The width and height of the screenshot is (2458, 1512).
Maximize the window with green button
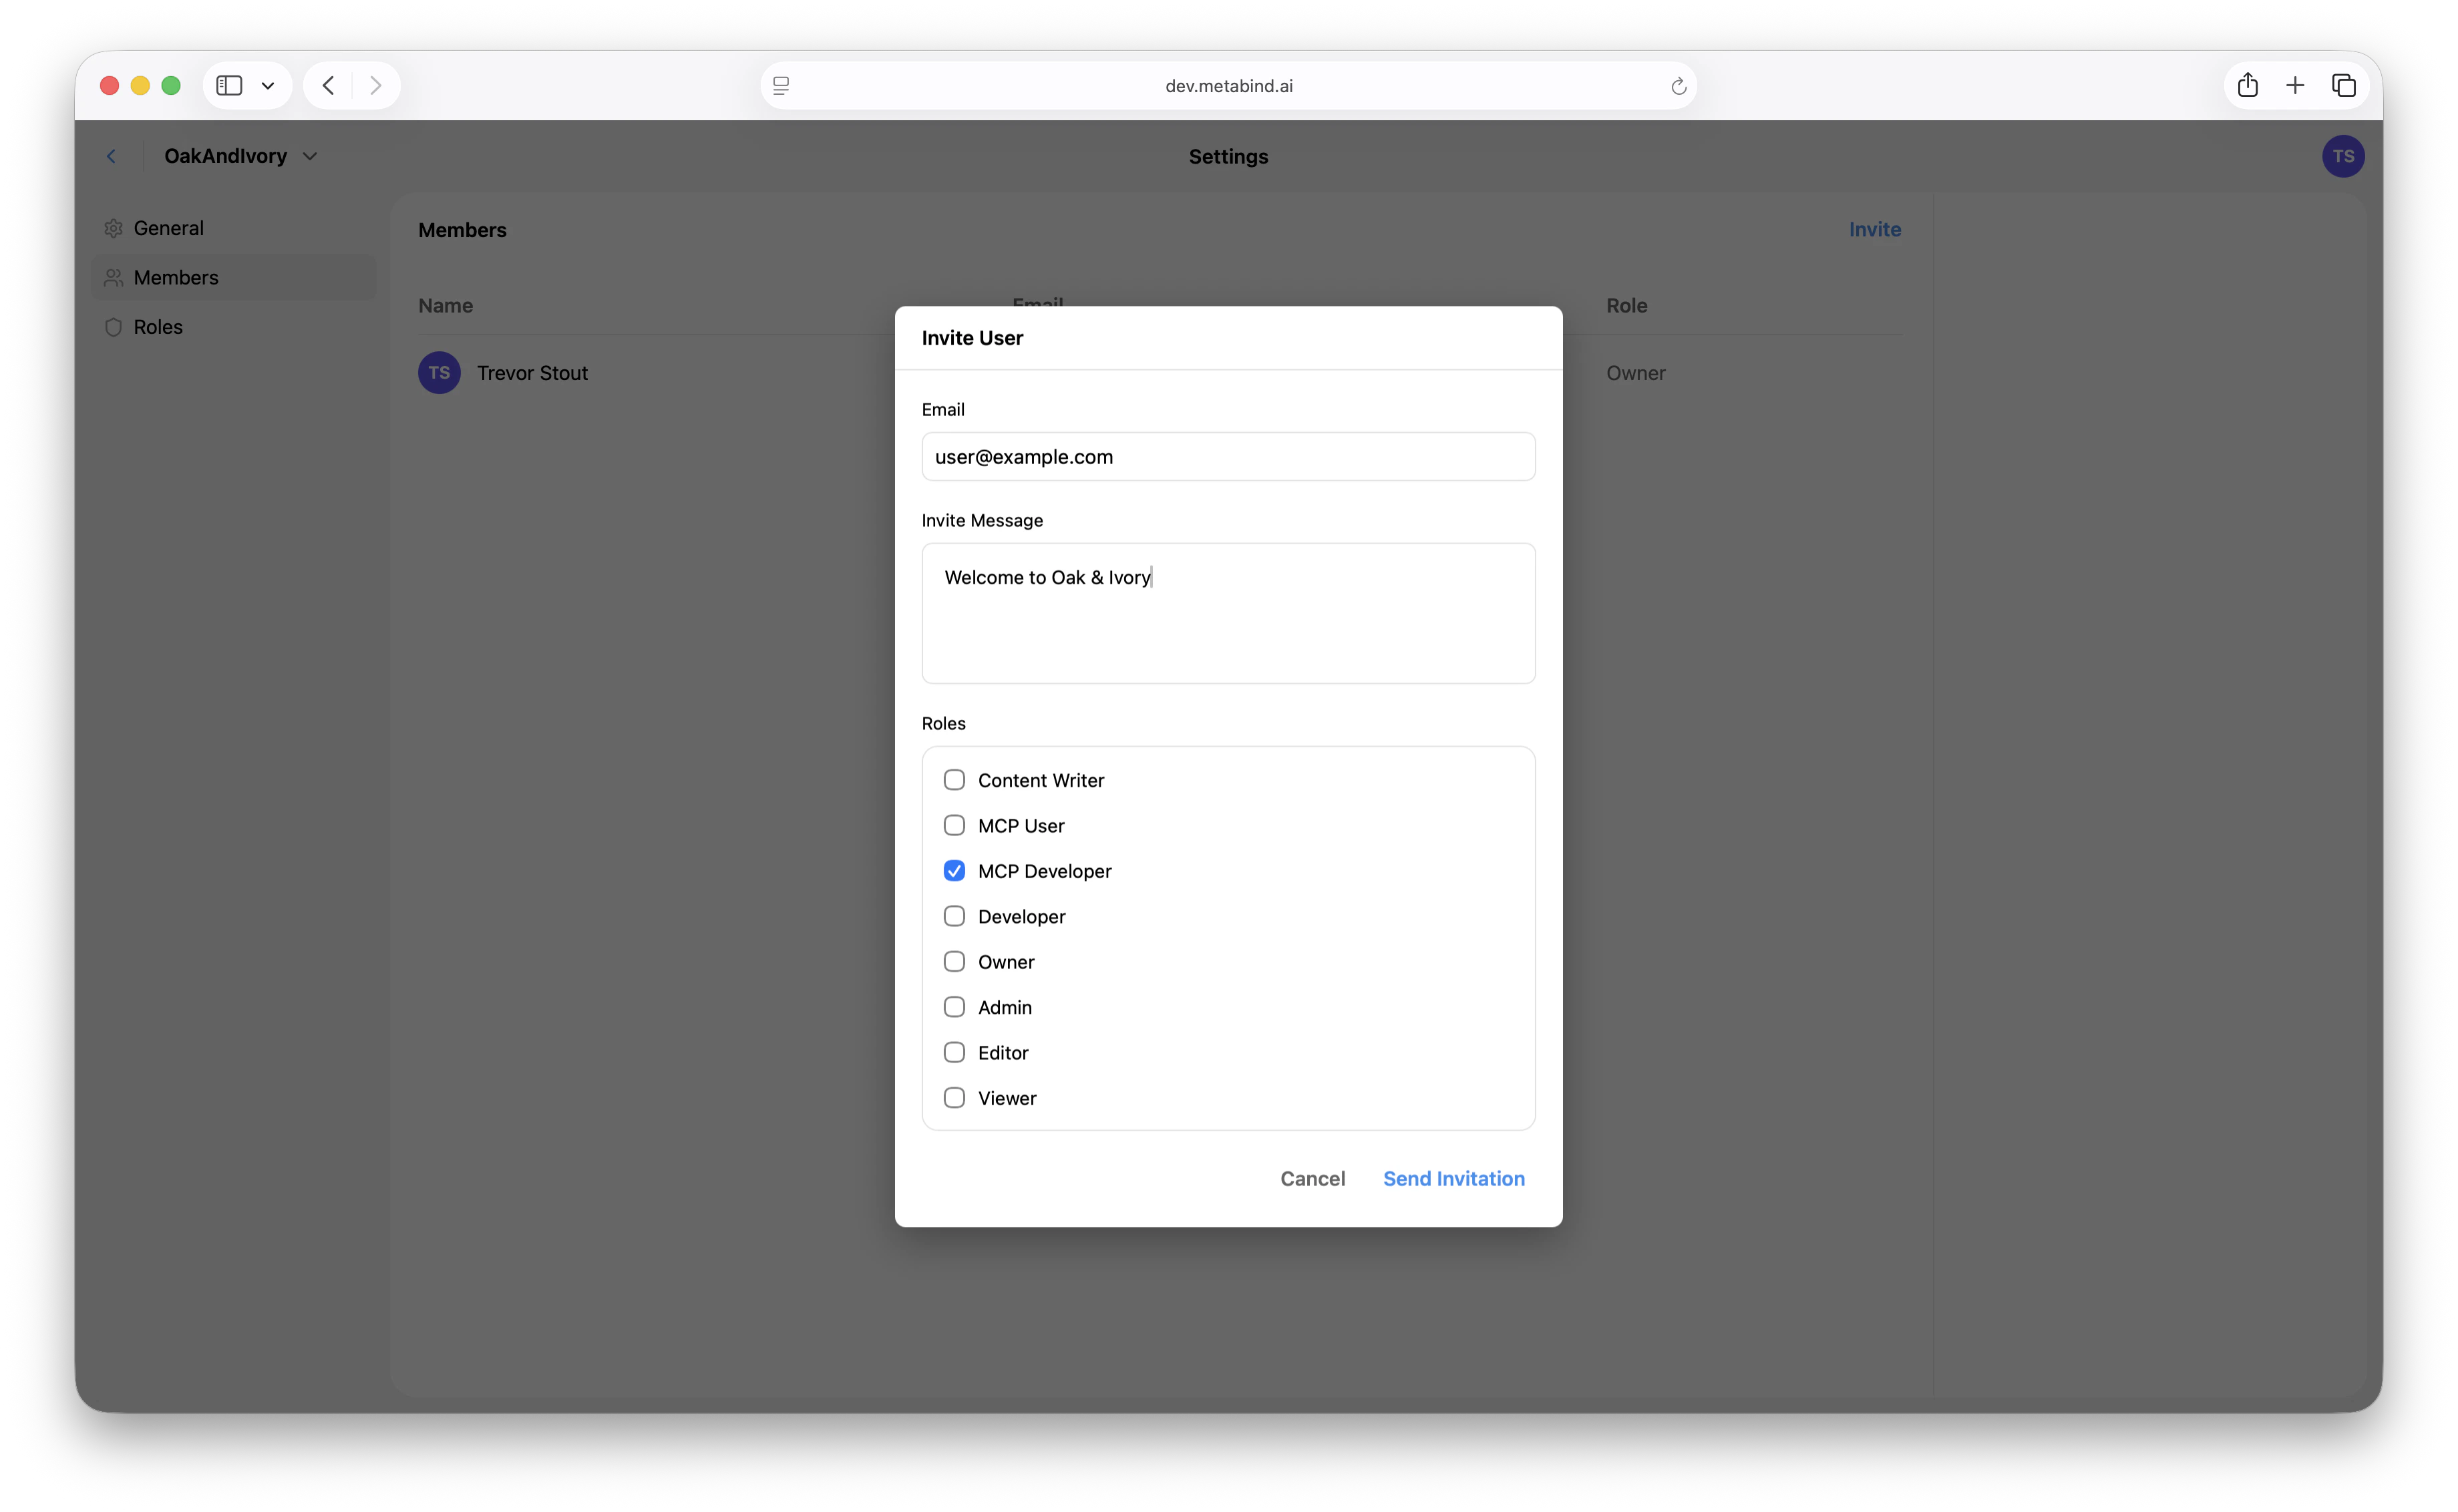[x=171, y=86]
